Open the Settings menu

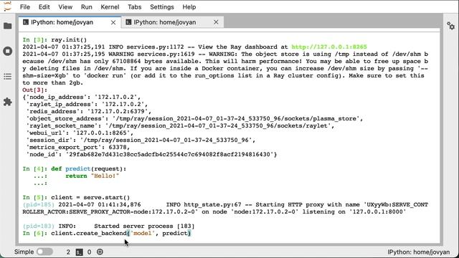point(162,7)
